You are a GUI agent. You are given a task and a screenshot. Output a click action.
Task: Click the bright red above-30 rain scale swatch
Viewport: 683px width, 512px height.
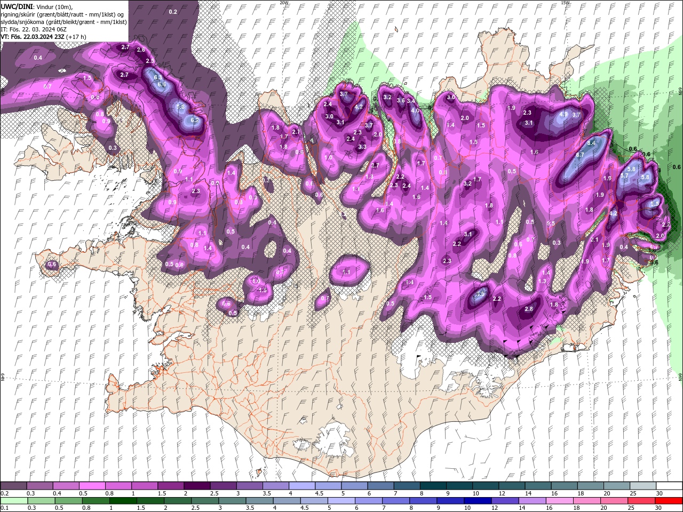click(669, 501)
